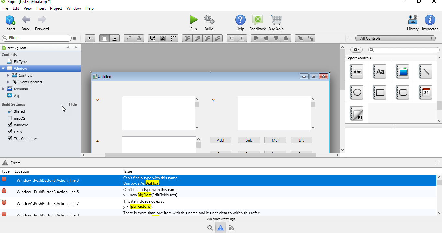Viewport: 442px width, 233px height.
Task: Enable the macOS build target checkbox
Action: click(10, 118)
